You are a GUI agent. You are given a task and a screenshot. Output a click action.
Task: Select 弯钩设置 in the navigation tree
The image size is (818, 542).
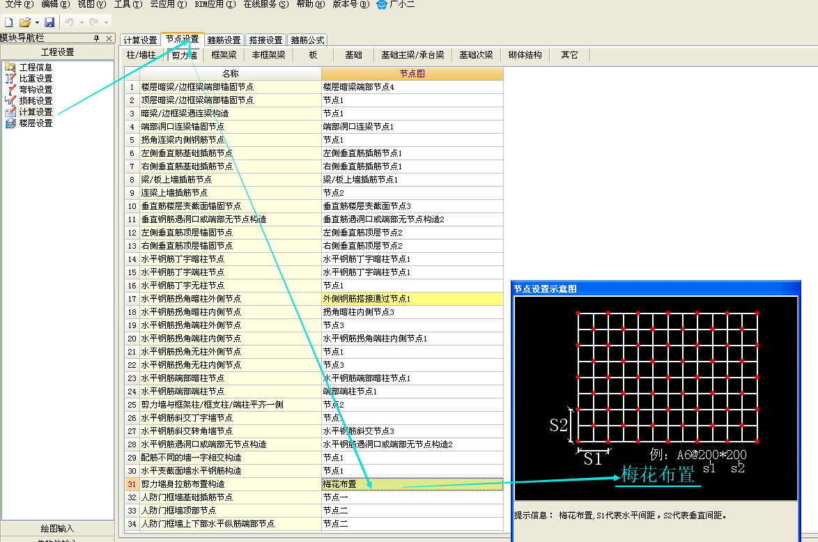coord(36,90)
